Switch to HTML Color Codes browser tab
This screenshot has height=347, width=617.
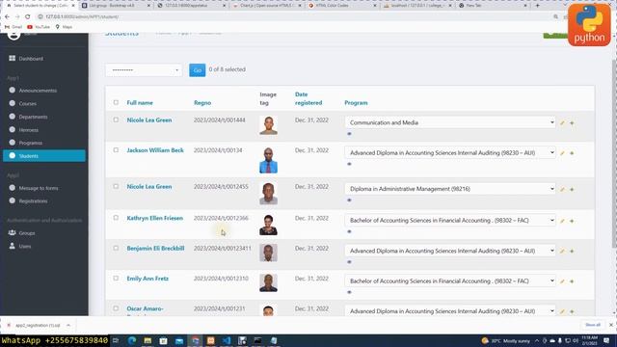coord(342,6)
